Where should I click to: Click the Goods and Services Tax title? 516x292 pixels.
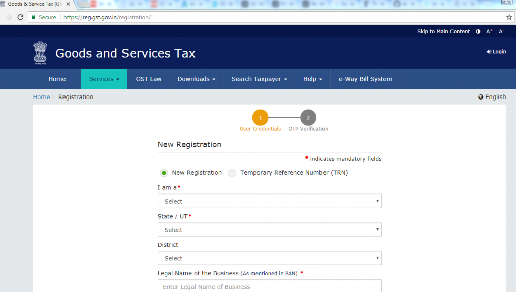click(125, 53)
